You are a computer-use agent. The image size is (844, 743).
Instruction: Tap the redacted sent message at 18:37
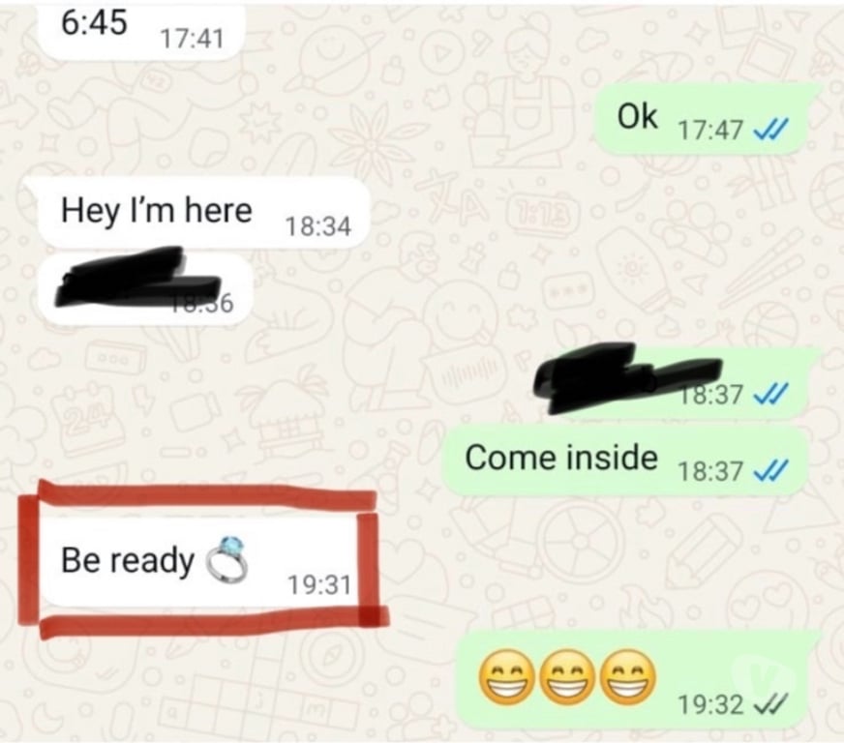click(x=670, y=383)
